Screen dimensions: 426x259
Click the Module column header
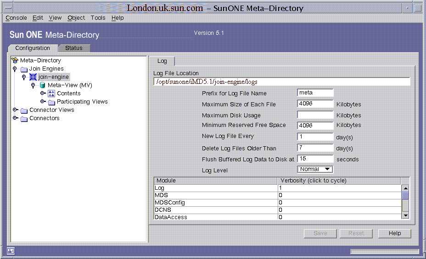coord(215,181)
